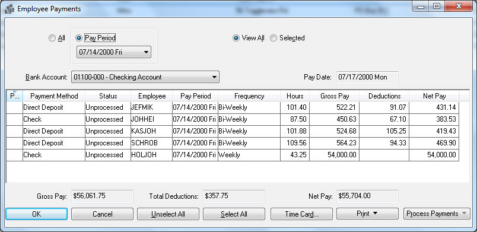Select employee JEFMIK cell
Viewport: 477px width, 232px height.
coord(151,107)
